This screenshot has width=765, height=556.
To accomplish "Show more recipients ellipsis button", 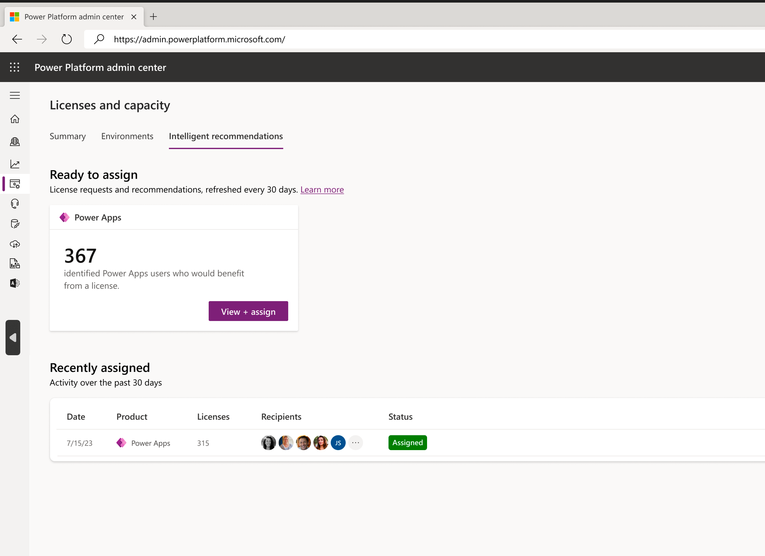I will pos(355,443).
